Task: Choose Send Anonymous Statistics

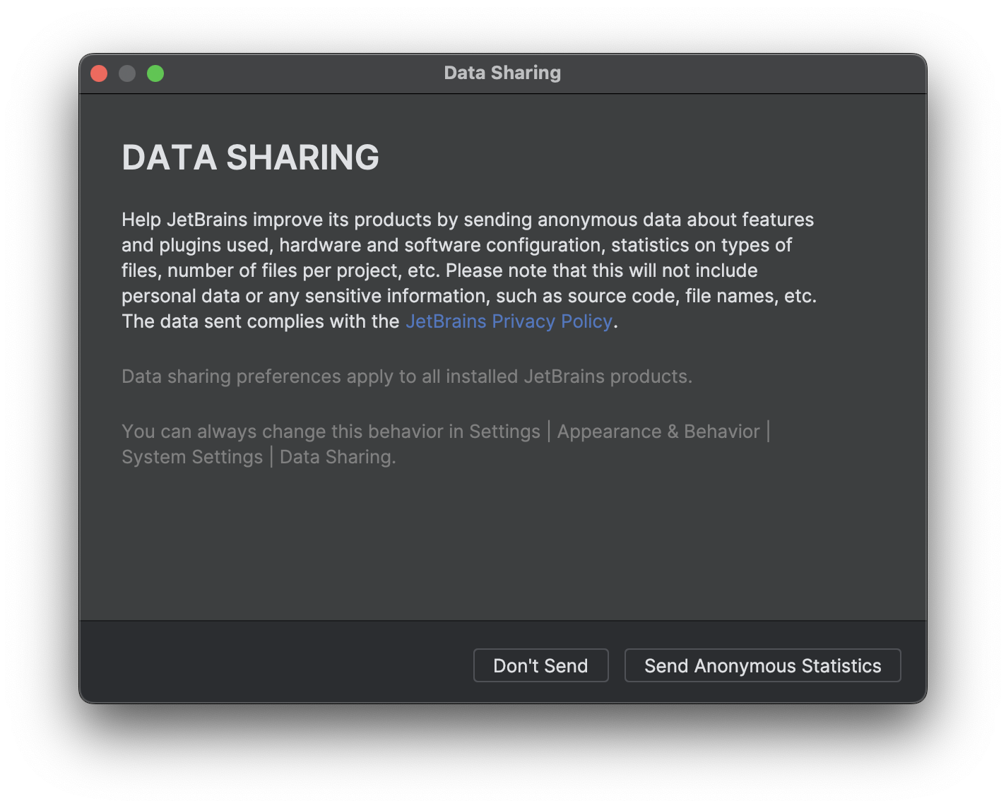Action: (x=762, y=665)
